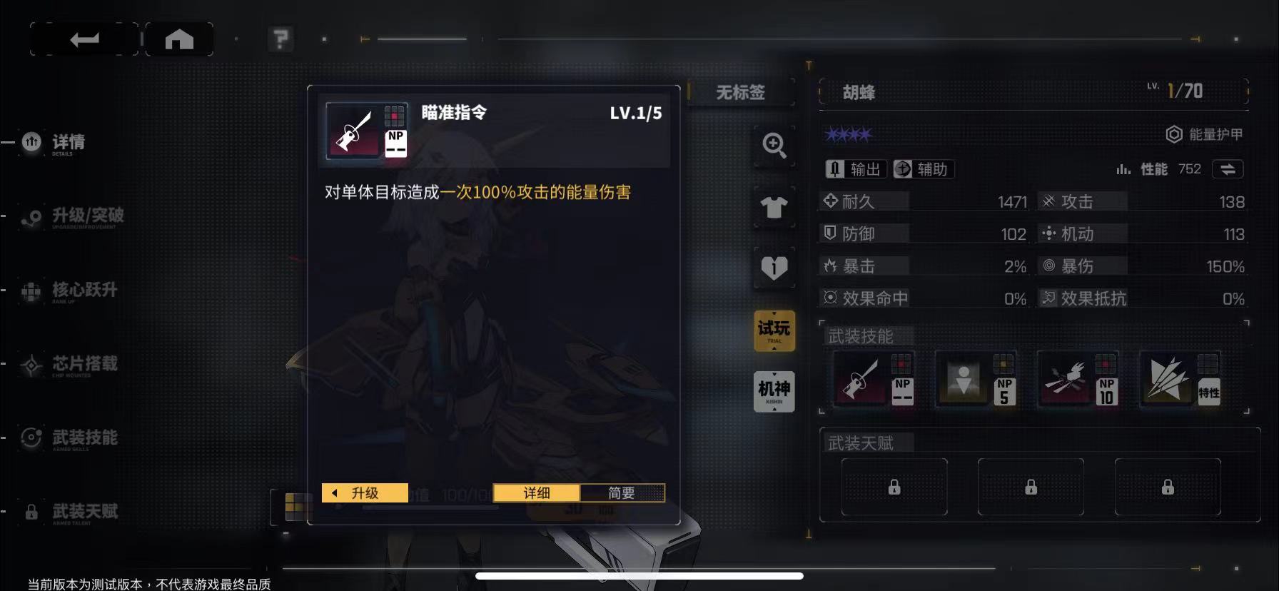
Task: Click the first locked 武装天赋 slot
Action: 894,487
